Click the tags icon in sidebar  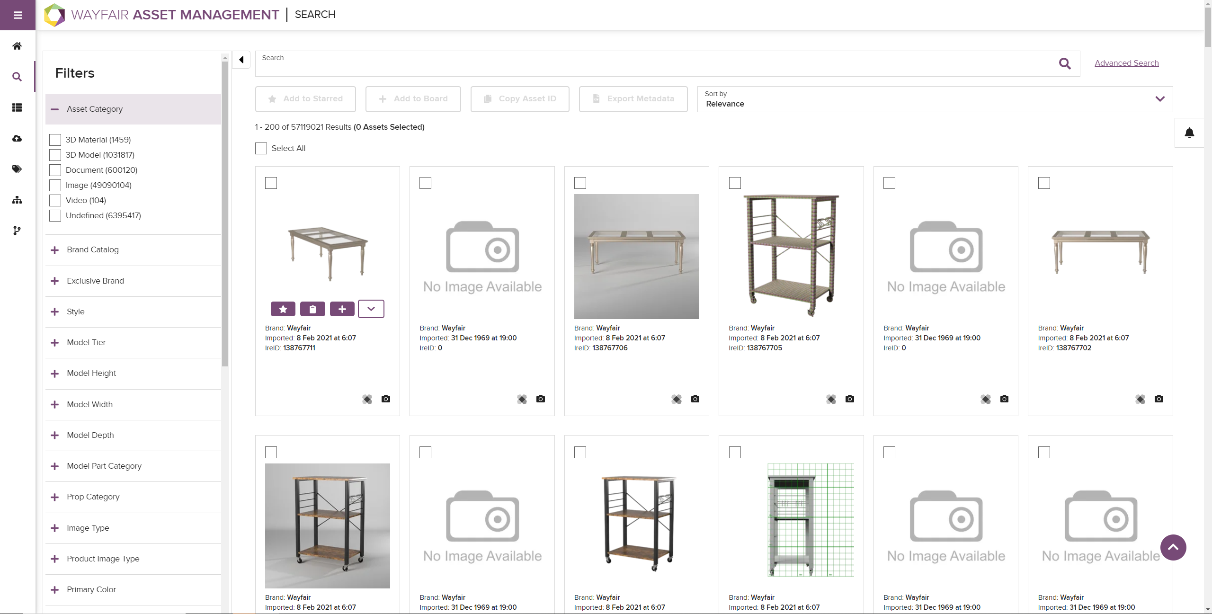(x=17, y=169)
